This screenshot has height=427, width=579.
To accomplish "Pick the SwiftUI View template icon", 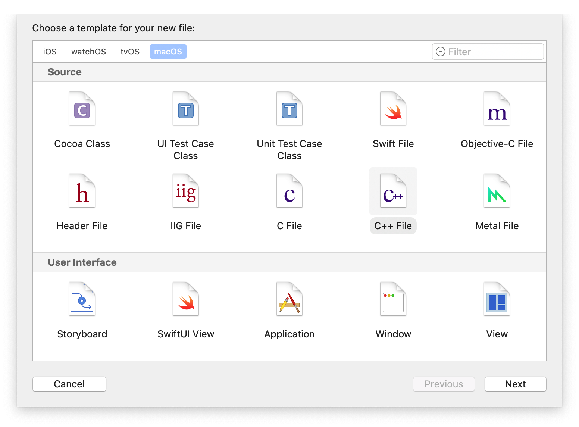I will click(186, 299).
